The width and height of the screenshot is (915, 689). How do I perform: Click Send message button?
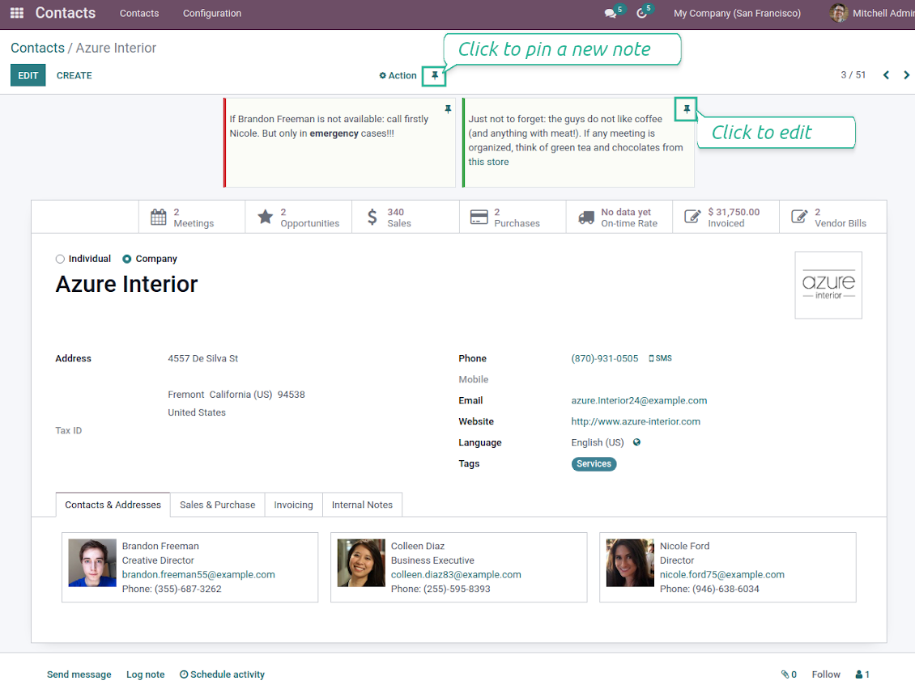pos(79,674)
